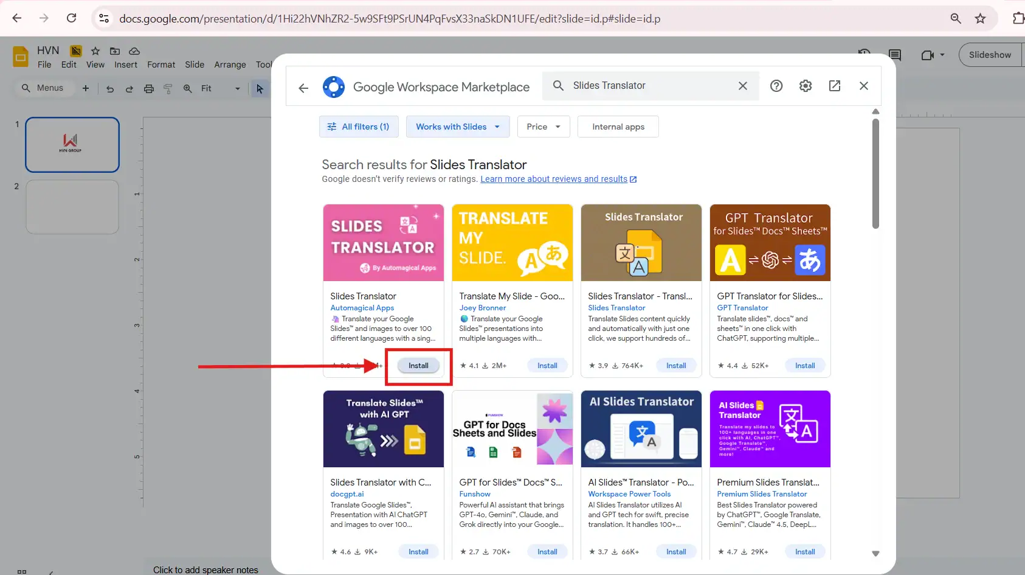This screenshot has height=575, width=1025.
Task: Open the Insert menu
Action: (126, 64)
